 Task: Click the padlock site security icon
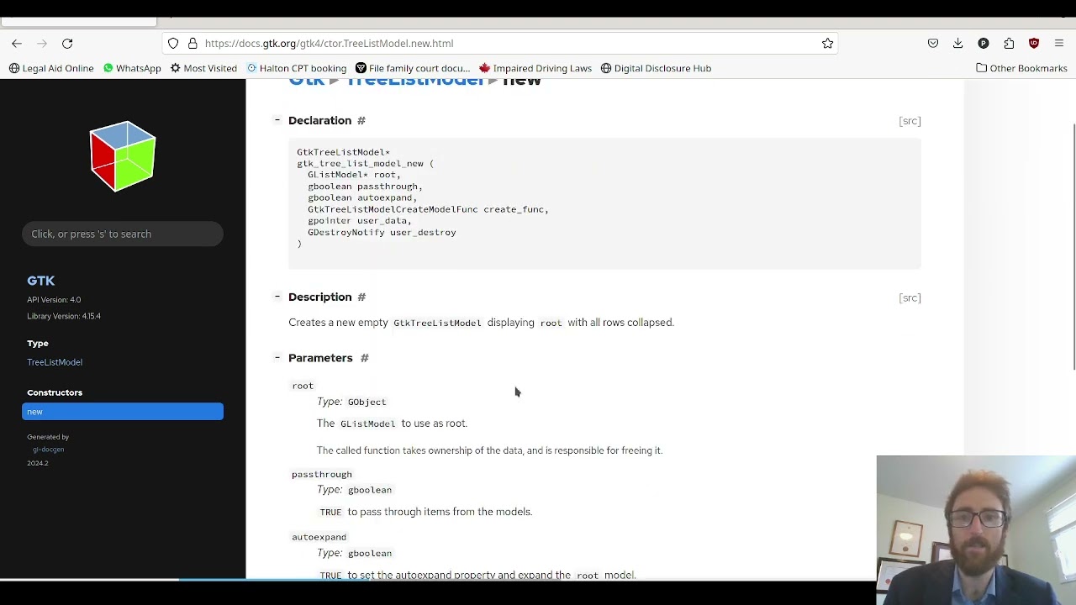click(193, 43)
